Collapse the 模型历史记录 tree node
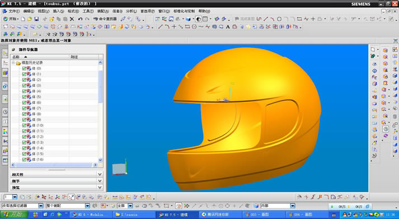 [x=13, y=63]
